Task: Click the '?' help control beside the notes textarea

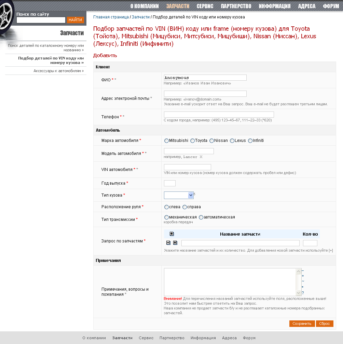Action: [303, 293]
